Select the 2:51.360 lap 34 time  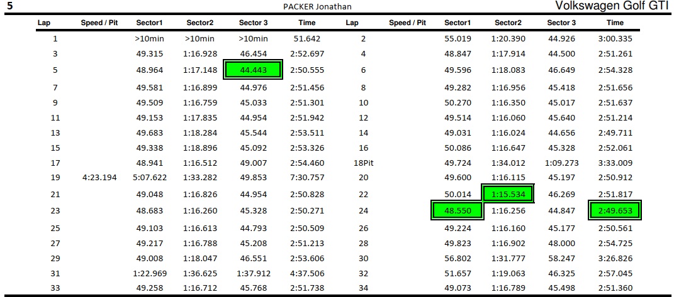pos(615,288)
